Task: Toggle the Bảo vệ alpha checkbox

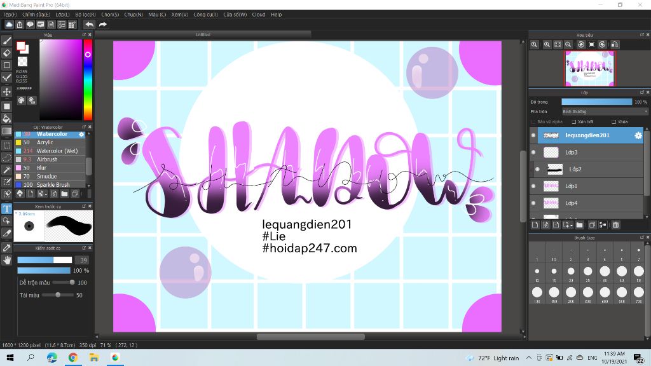Action: 533,122
